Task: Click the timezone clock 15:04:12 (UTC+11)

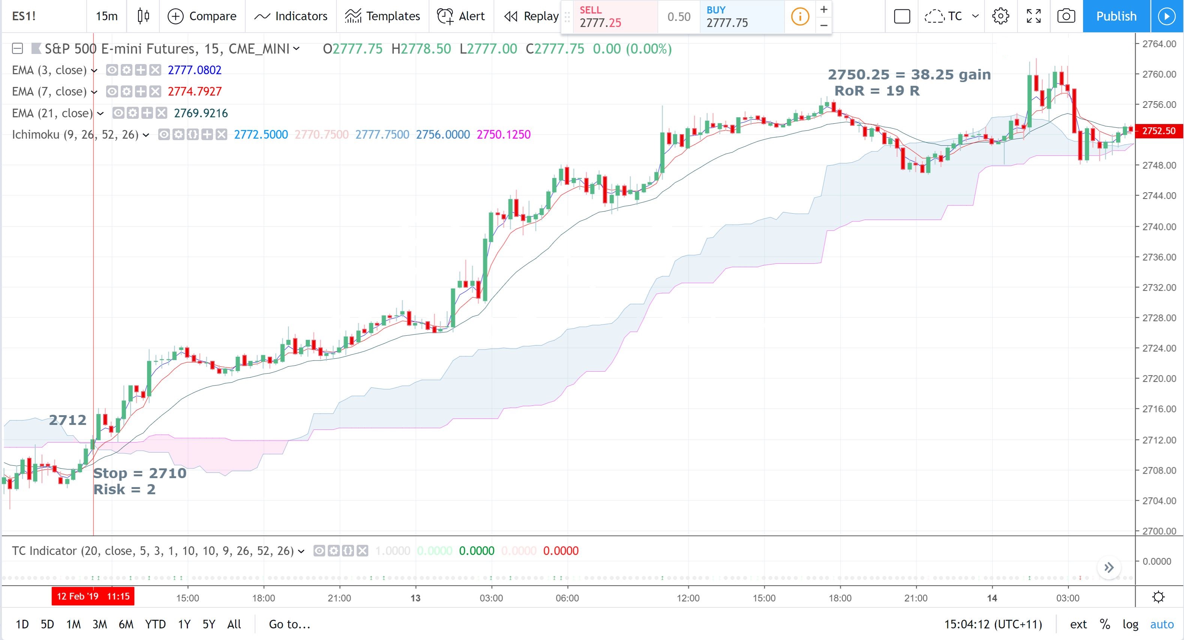Action: 993,624
